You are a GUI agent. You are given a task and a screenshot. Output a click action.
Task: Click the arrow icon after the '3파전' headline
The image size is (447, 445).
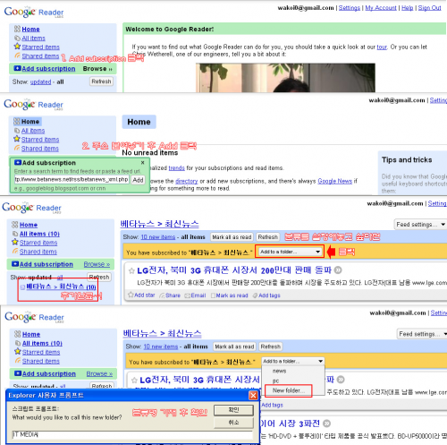pyautogui.click(x=327, y=424)
